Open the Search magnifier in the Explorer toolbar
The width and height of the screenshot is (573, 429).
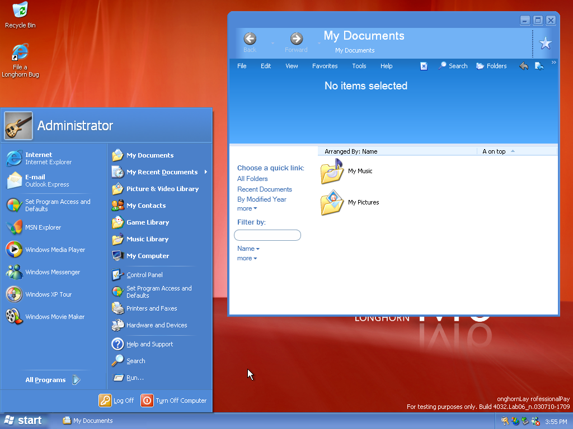click(x=453, y=66)
